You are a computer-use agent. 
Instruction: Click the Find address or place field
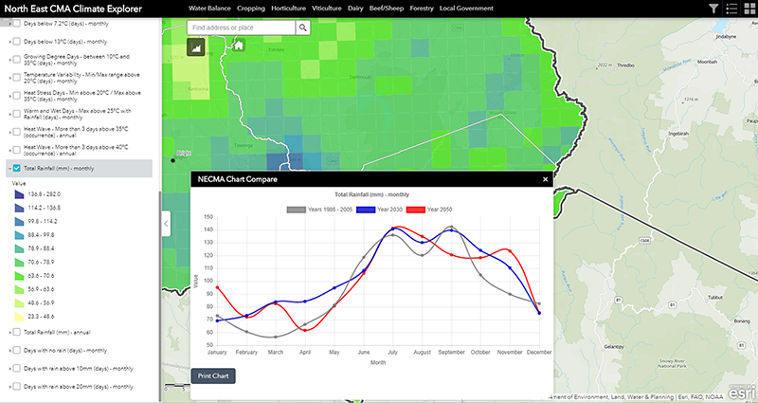coord(234,27)
